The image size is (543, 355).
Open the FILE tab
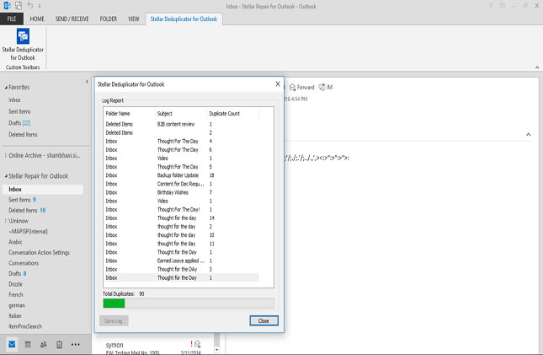13,18
